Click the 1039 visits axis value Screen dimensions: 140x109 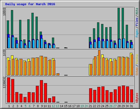[x=4, y=53]
